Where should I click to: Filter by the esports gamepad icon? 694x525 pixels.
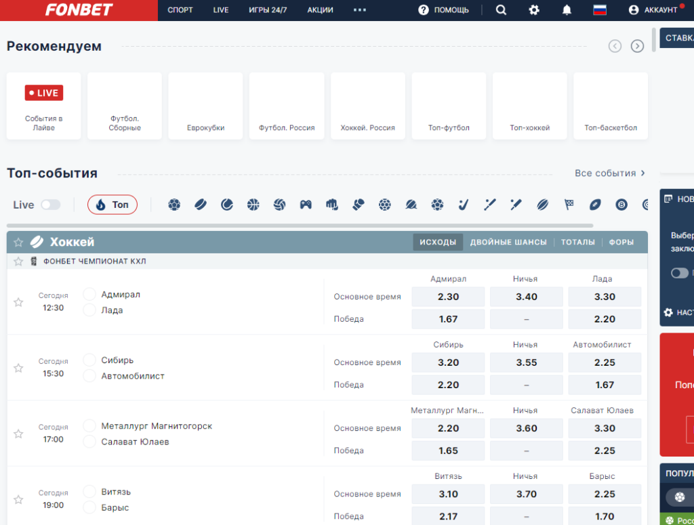pyautogui.click(x=306, y=205)
